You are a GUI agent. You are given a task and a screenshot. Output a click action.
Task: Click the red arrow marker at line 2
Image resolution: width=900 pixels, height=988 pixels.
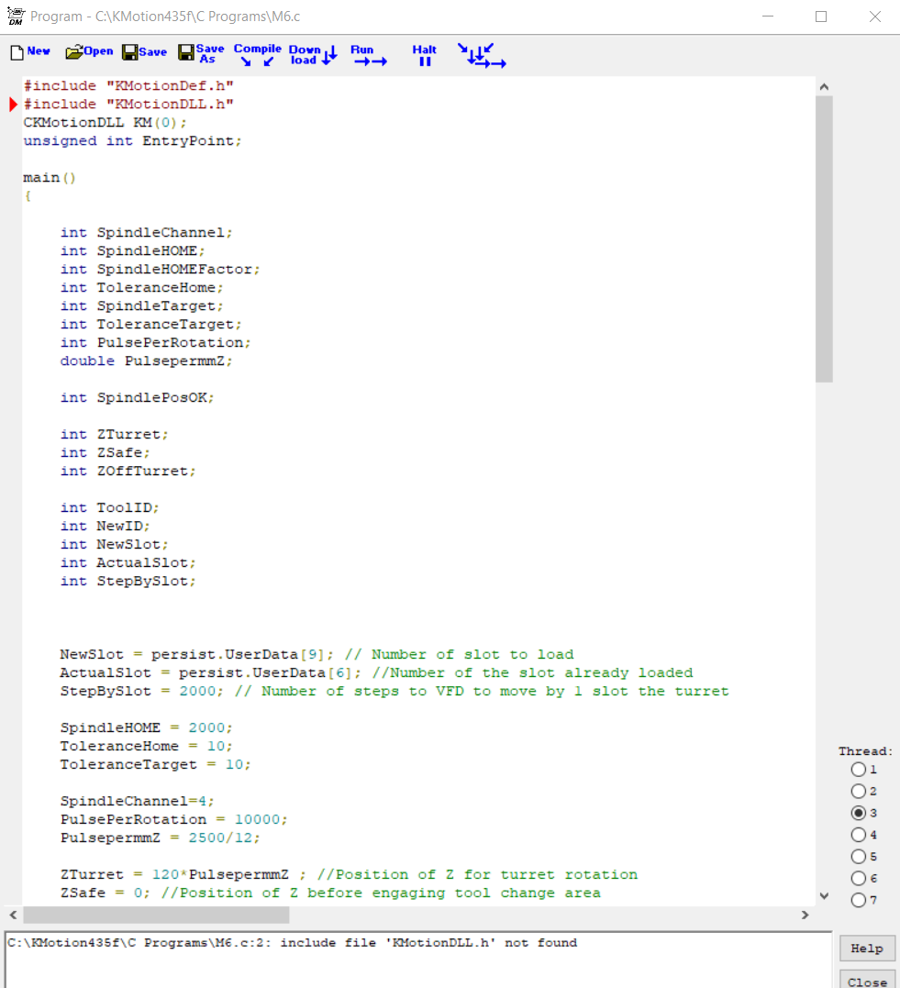coord(14,105)
